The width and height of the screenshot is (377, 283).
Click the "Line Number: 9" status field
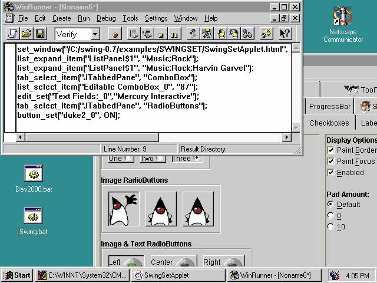click(139, 149)
